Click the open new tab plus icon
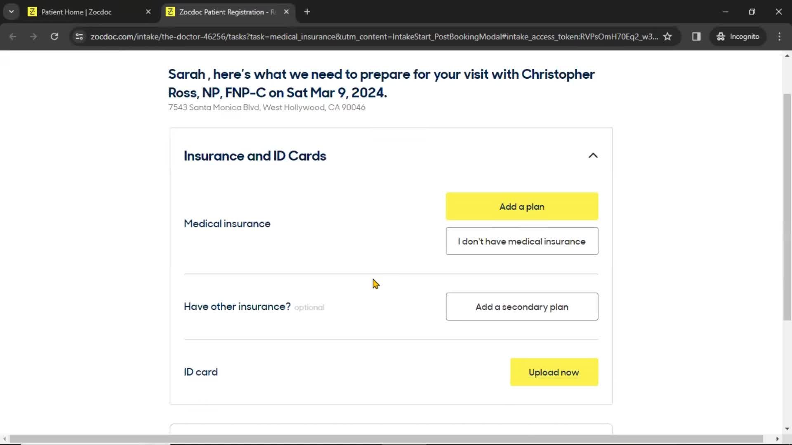792x445 pixels. tap(307, 12)
